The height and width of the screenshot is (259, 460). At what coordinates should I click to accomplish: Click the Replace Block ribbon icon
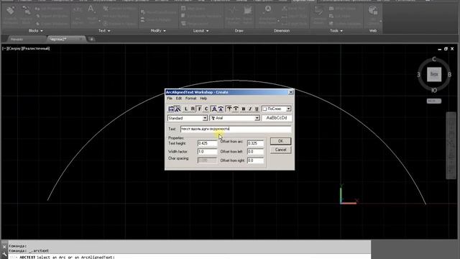pyautogui.click(x=26, y=14)
